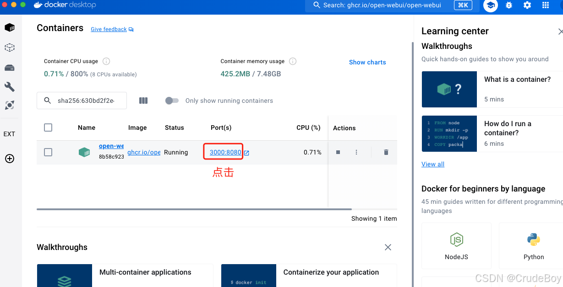Click the search bar in the header

click(x=392, y=5)
